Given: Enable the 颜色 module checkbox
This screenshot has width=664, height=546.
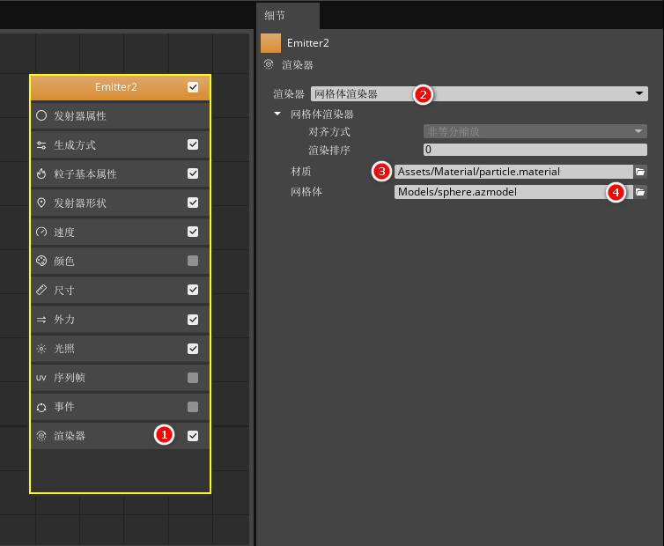Looking at the screenshot, I should coord(193,261).
